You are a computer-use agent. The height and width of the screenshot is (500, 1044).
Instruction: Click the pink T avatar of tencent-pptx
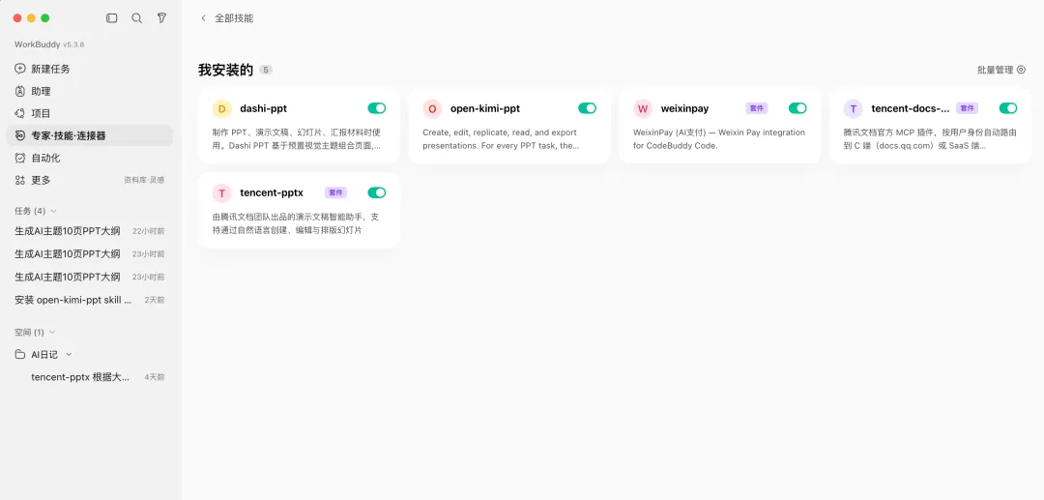point(221,193)
